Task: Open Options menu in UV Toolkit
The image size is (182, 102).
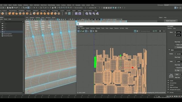Action: [x=169, y=28]
